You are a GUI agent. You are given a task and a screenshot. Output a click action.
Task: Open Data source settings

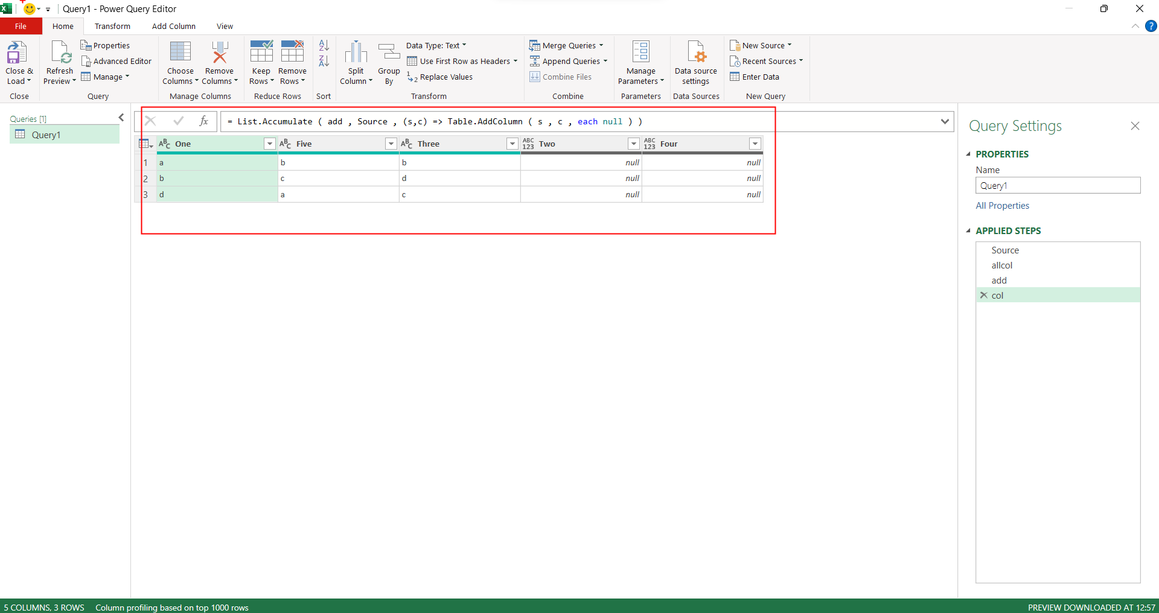(x=696, y=63)
